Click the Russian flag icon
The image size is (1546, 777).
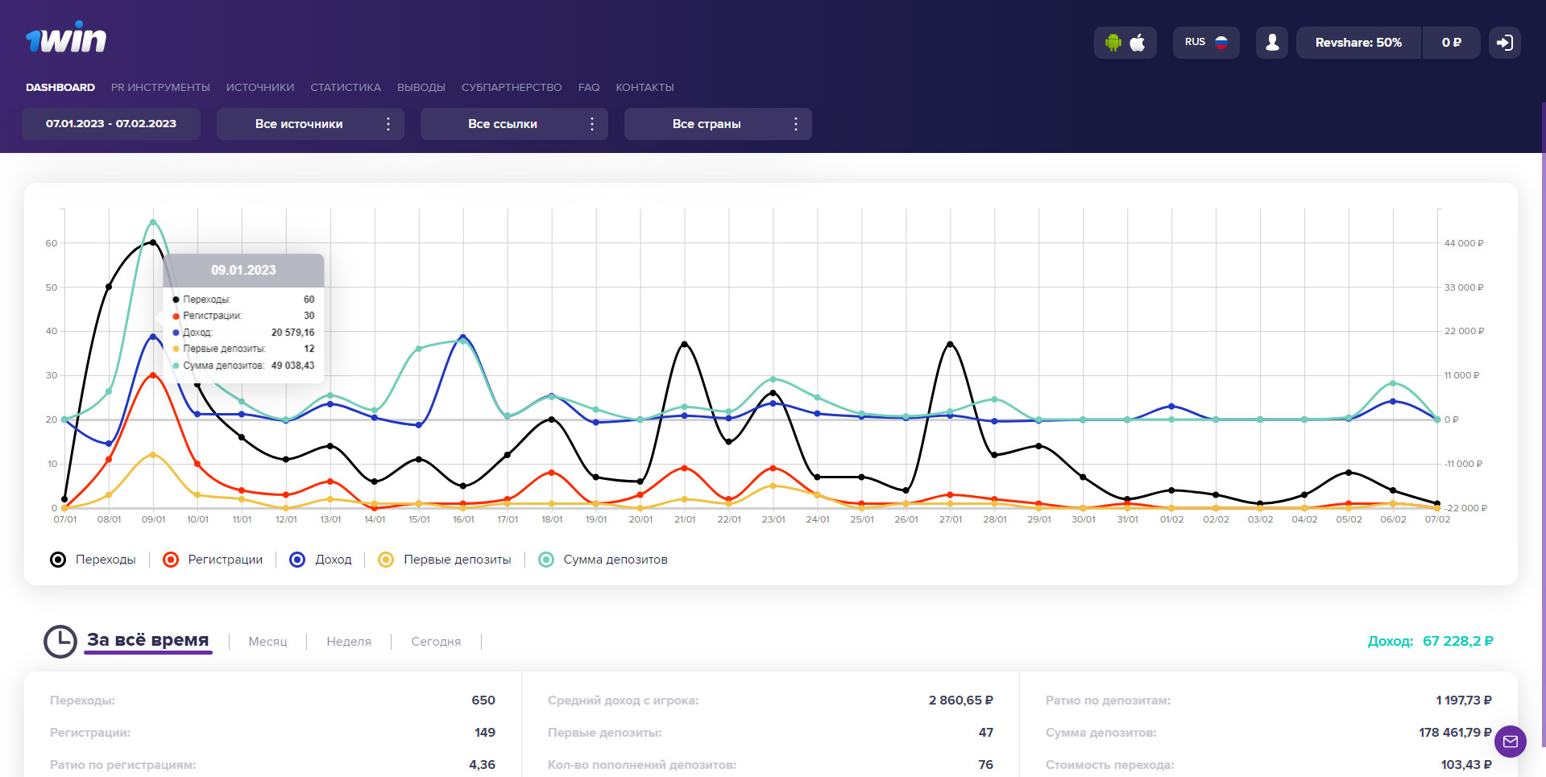pyautogui.click(x=1221, y=43)
